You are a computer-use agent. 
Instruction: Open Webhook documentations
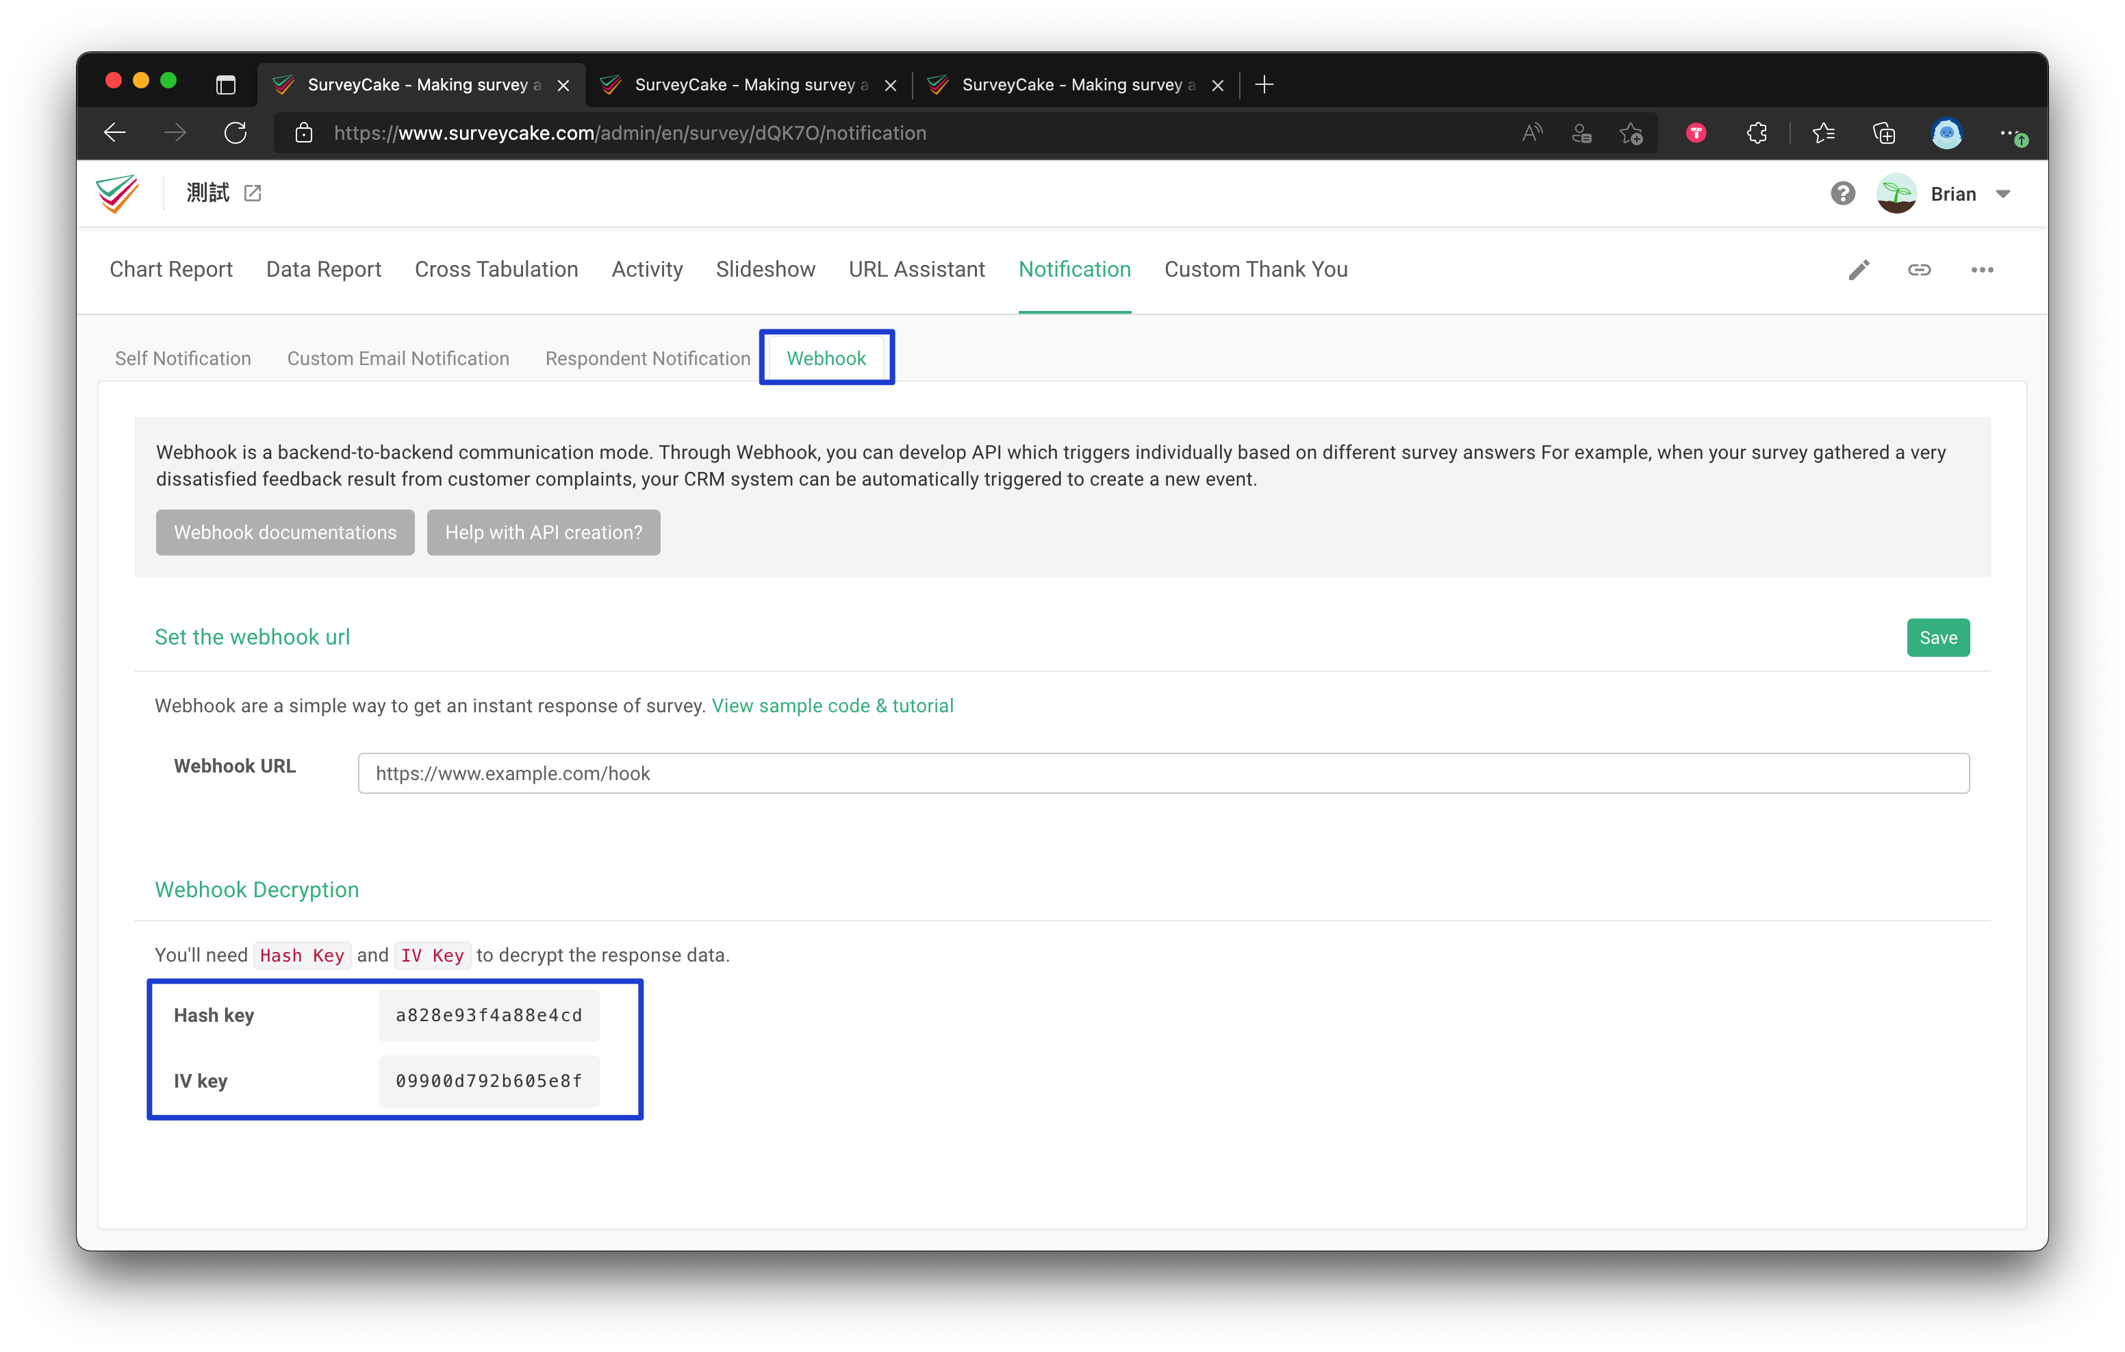[x=284, y=532]
